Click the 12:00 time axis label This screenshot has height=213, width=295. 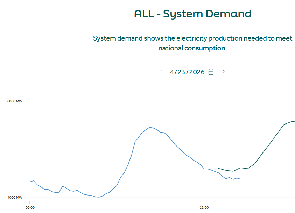204,208
